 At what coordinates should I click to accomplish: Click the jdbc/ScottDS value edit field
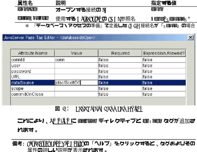tap(76, 83)
